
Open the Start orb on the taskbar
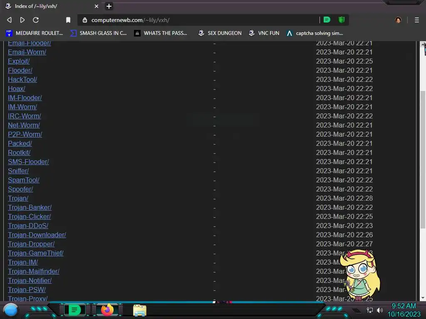(x=11, y=310)
